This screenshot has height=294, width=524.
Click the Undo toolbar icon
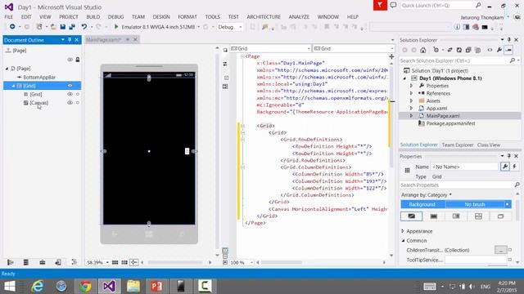pos(84,27)
